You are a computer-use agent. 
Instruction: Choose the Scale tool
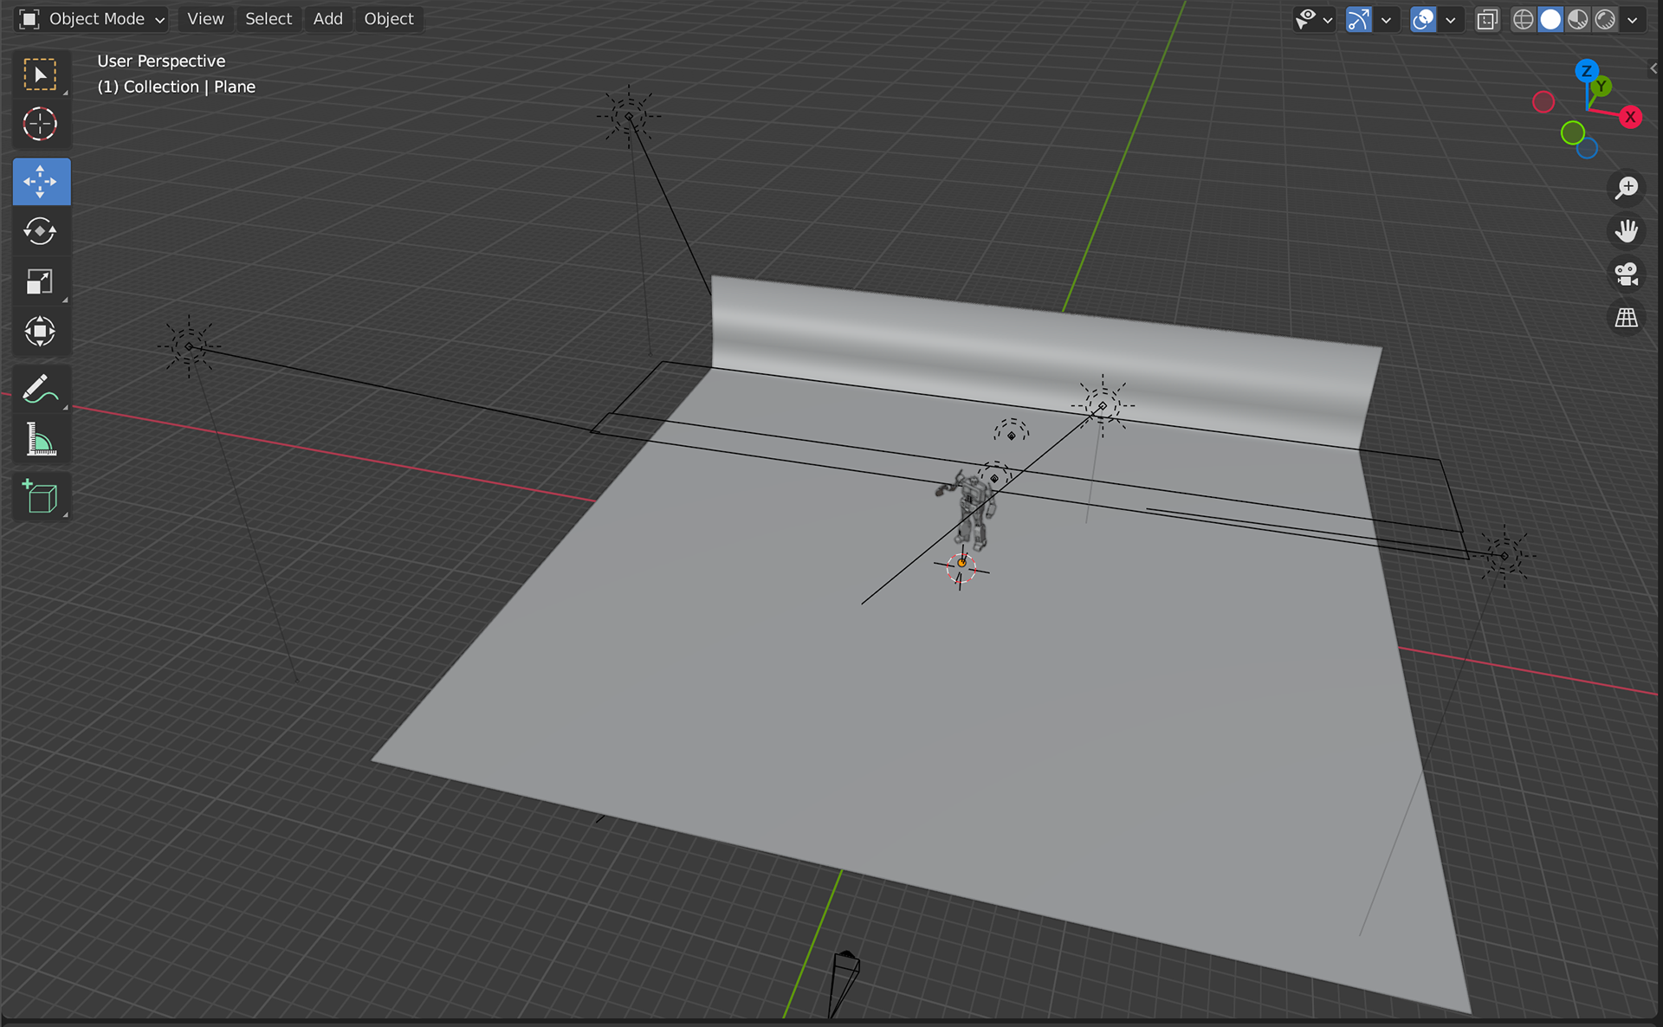point(40,281)
